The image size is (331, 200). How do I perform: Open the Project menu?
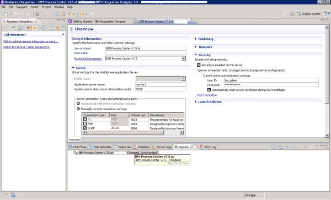pyautogui.click(x=47, y=7)
